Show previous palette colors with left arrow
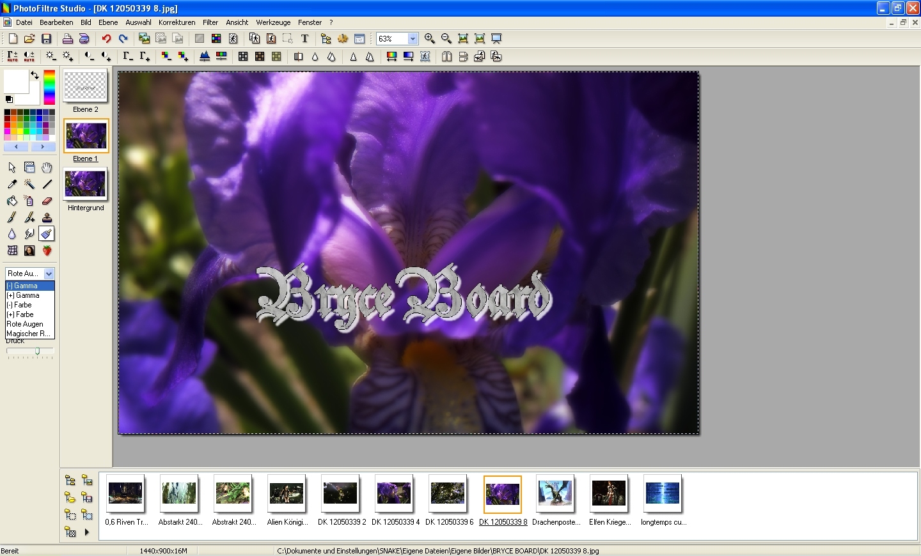The image size is (921, 556). (x=17, y=147)
